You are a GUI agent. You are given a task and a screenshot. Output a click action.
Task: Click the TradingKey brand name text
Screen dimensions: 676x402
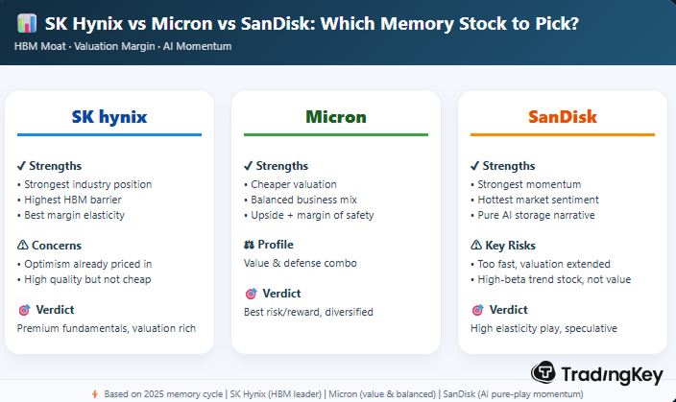pos(608,372)
